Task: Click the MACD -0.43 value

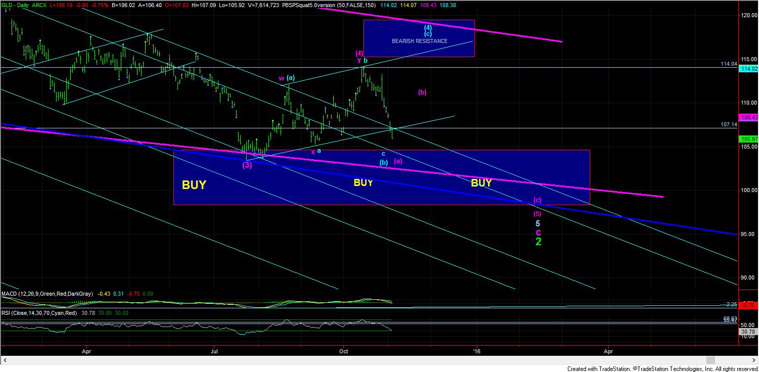Action: click(x=103, y=294)
